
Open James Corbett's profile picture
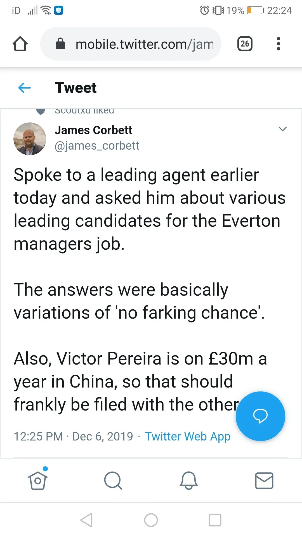pyautogui.click(x=30, y=139)
